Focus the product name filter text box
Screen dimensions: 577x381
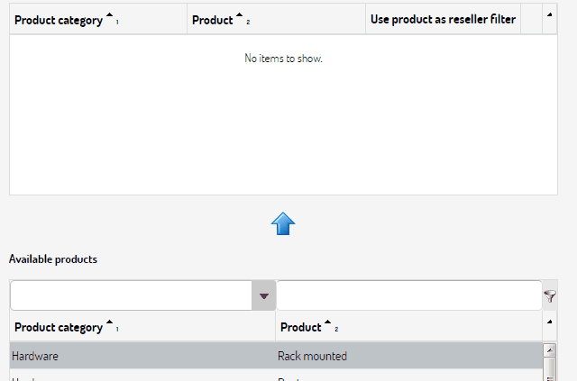click(409, 295)
